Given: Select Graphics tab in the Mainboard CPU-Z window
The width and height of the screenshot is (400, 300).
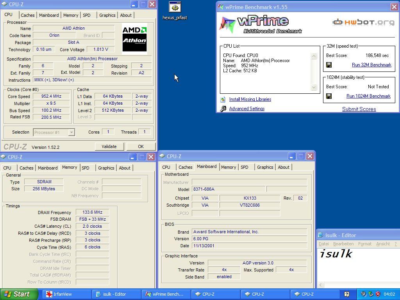Looking at the screenshot, I should pyautogui.click(x=265, y=167).
